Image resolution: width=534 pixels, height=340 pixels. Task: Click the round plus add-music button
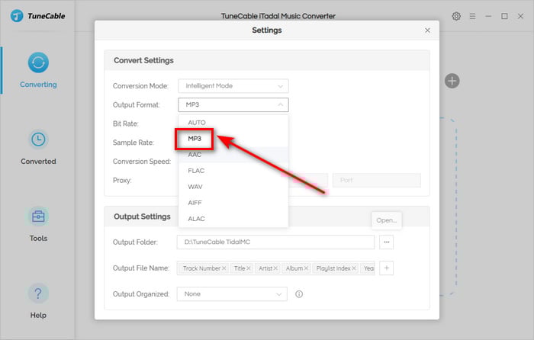(452, 81)
